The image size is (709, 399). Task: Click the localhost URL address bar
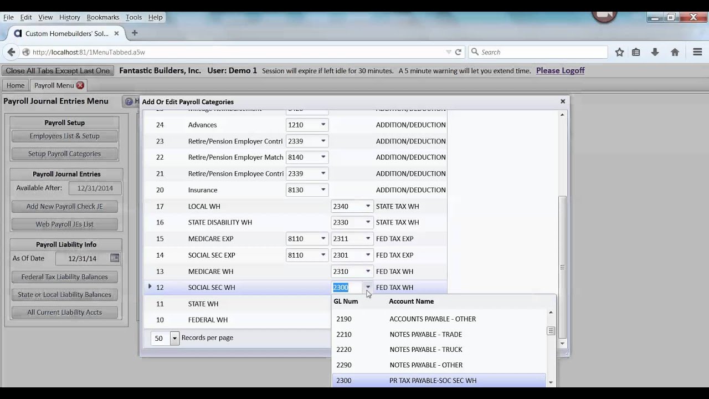(238, 52)
